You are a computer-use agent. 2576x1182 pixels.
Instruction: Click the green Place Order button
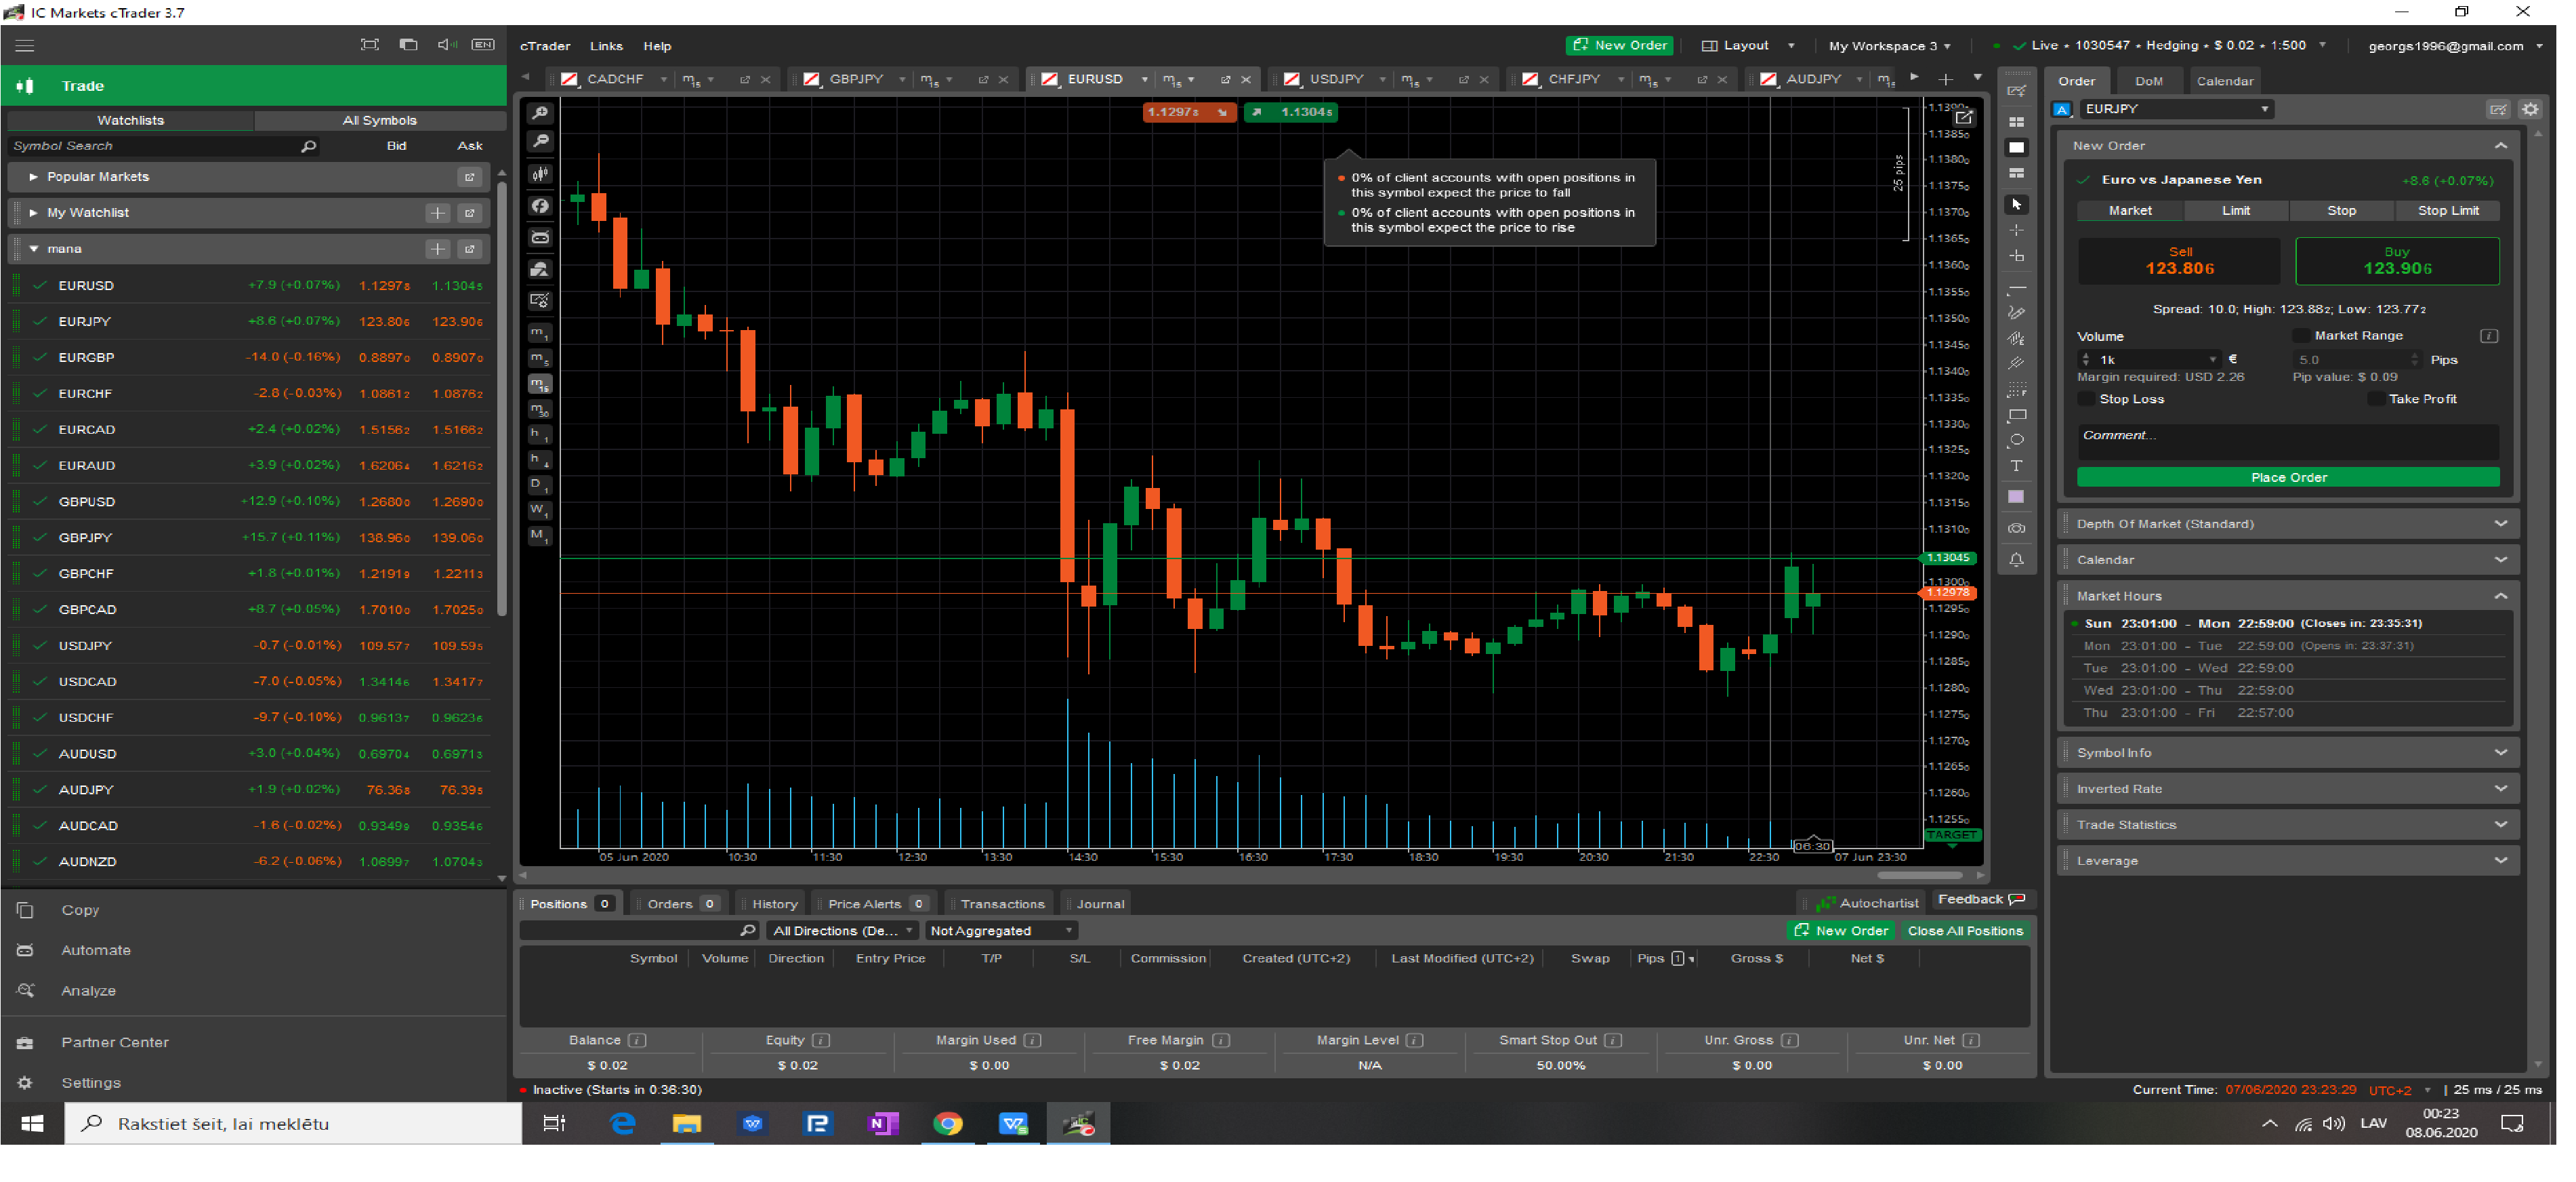point(2288,478)
